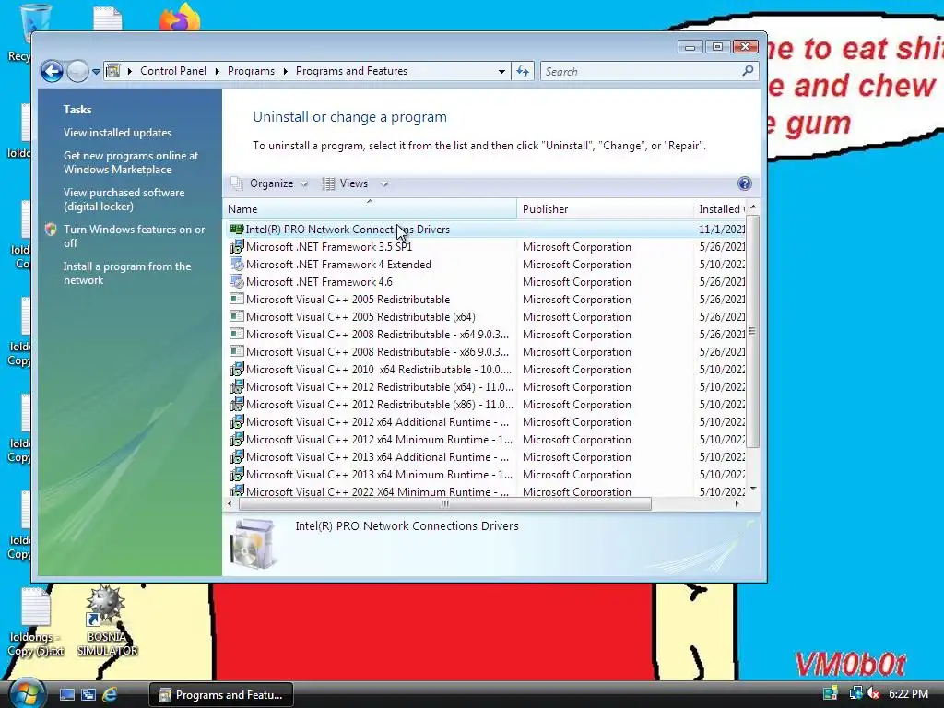Click shield icon beside Turn Windows features
The height and width of the screenshot is (708, 944).
[x=51, y=230]
